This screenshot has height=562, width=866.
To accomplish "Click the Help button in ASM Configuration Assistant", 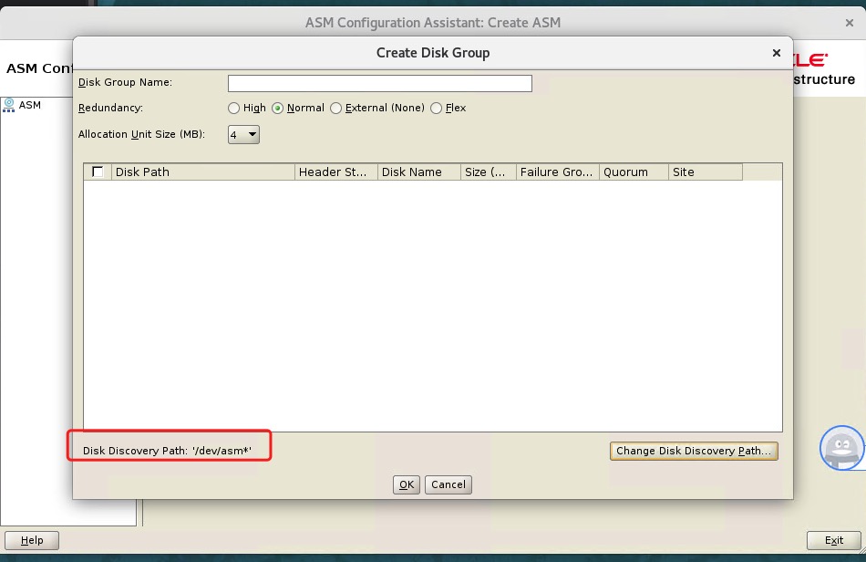I will 32,540.
